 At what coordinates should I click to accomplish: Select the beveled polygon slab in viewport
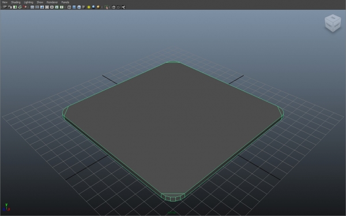pos(173,128)
